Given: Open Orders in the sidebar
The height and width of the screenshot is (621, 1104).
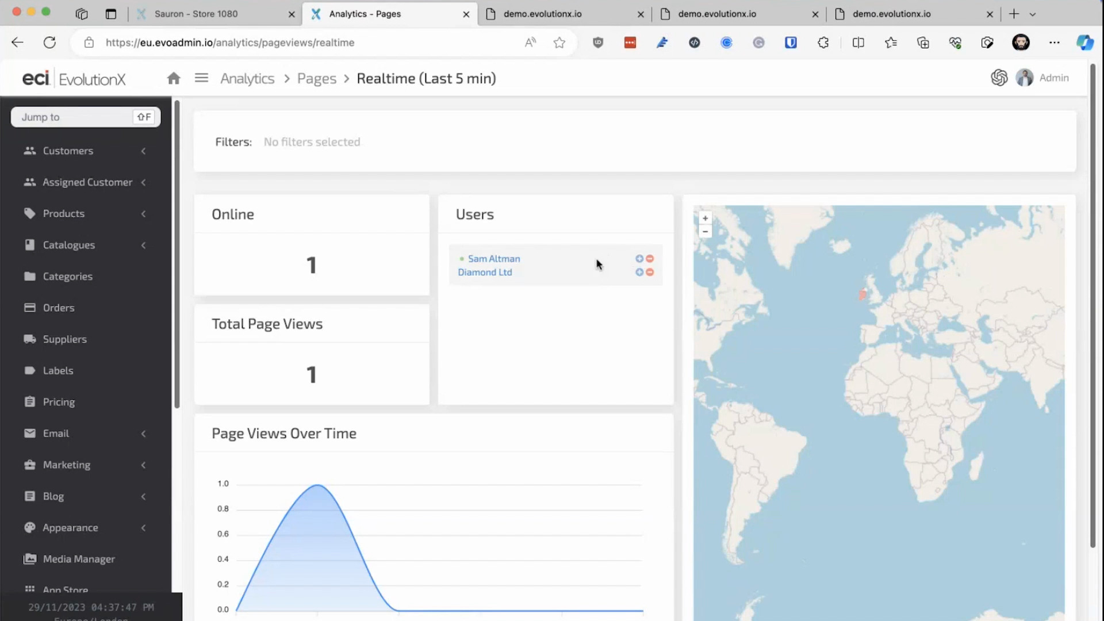Looking at the screenshot, I should point(59,308).
